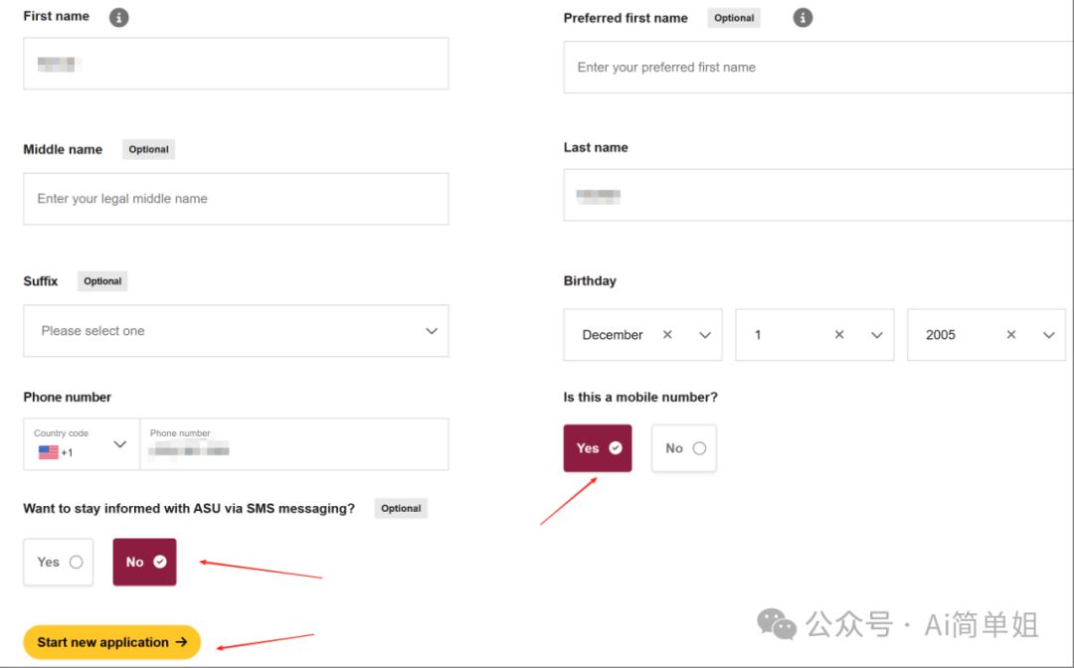Click the US flag country icon
Image resolution: width=1074 pixels, height=668 pixels.
pyautogui.click(x=49, y=452)
